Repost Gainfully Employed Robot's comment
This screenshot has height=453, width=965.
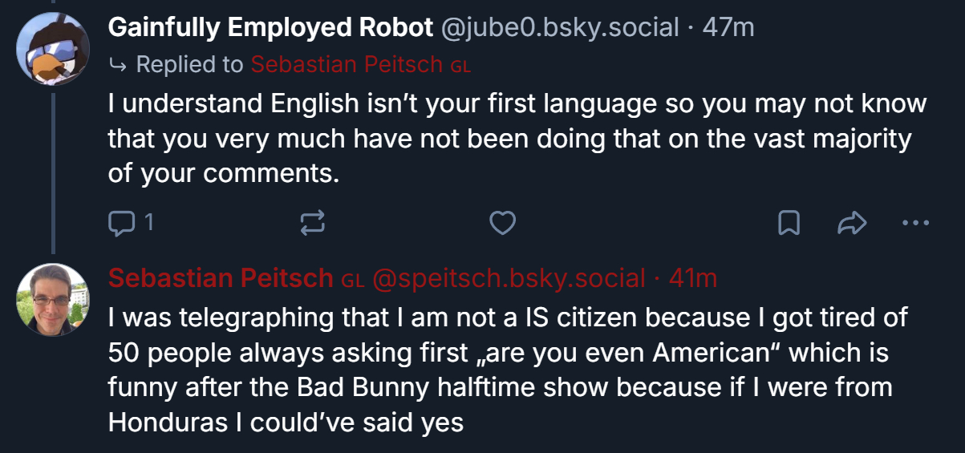tap(311, 222)
